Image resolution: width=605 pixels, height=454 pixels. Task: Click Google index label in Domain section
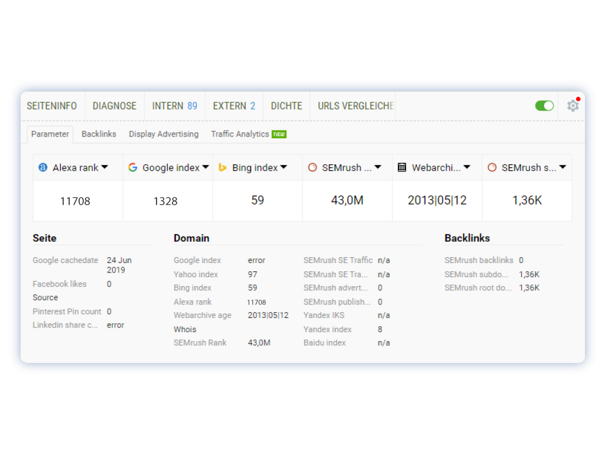(x=197, y=260)
